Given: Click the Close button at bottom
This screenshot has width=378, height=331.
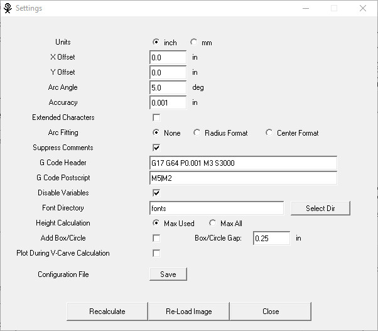Looking at the screenshot, I should point(271,312).
